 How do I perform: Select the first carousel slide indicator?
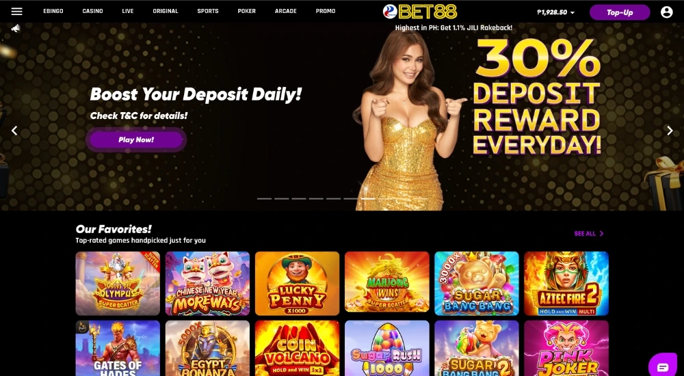pyautogui.click(x=264, y=198)
